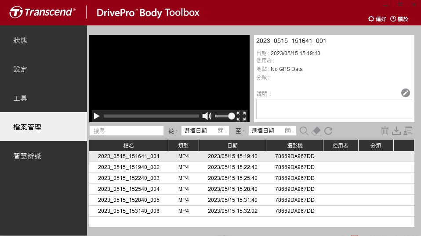Select file 2023_0515_152840_005
The height and width of the screenshot is (236, 421).
(x=251, y=200)
